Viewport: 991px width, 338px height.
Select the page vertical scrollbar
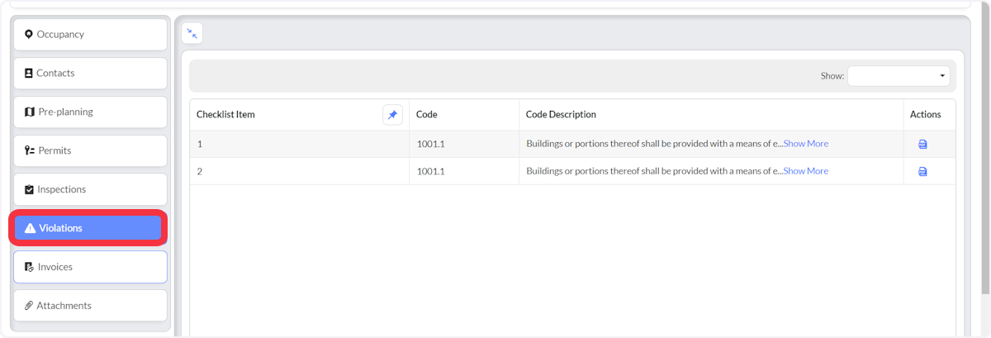984,147
